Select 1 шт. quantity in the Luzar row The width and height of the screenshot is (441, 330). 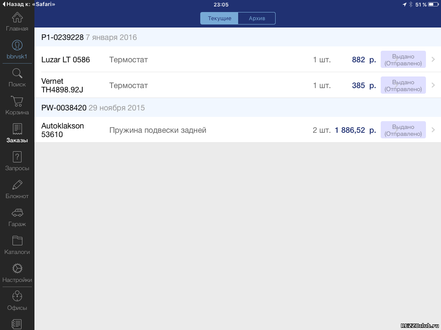(322, 59)
